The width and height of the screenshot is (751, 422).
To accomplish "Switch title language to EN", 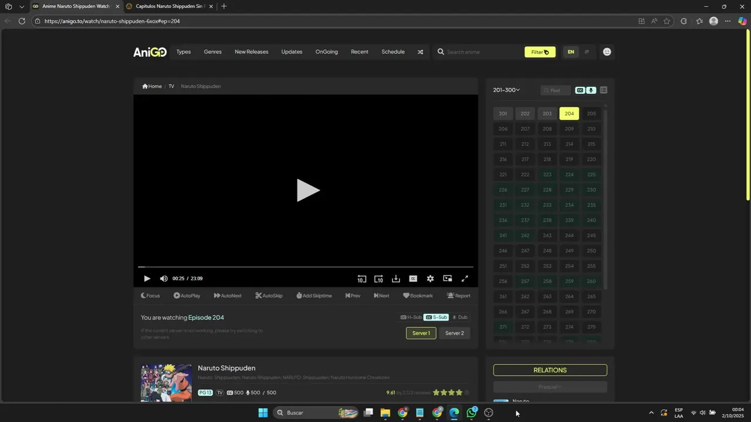I will 571,52.
